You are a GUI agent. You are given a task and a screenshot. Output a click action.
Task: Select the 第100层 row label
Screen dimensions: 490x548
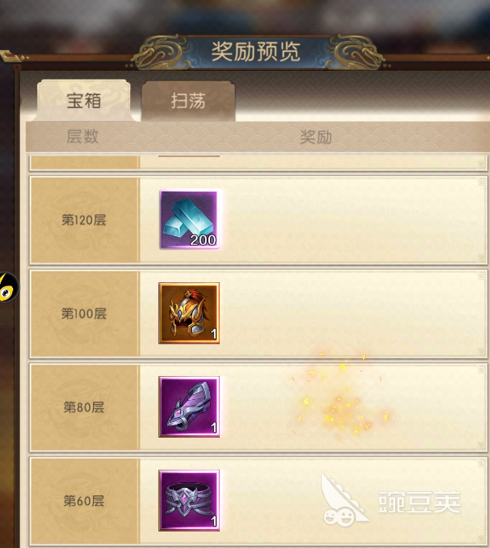[84, 313]
